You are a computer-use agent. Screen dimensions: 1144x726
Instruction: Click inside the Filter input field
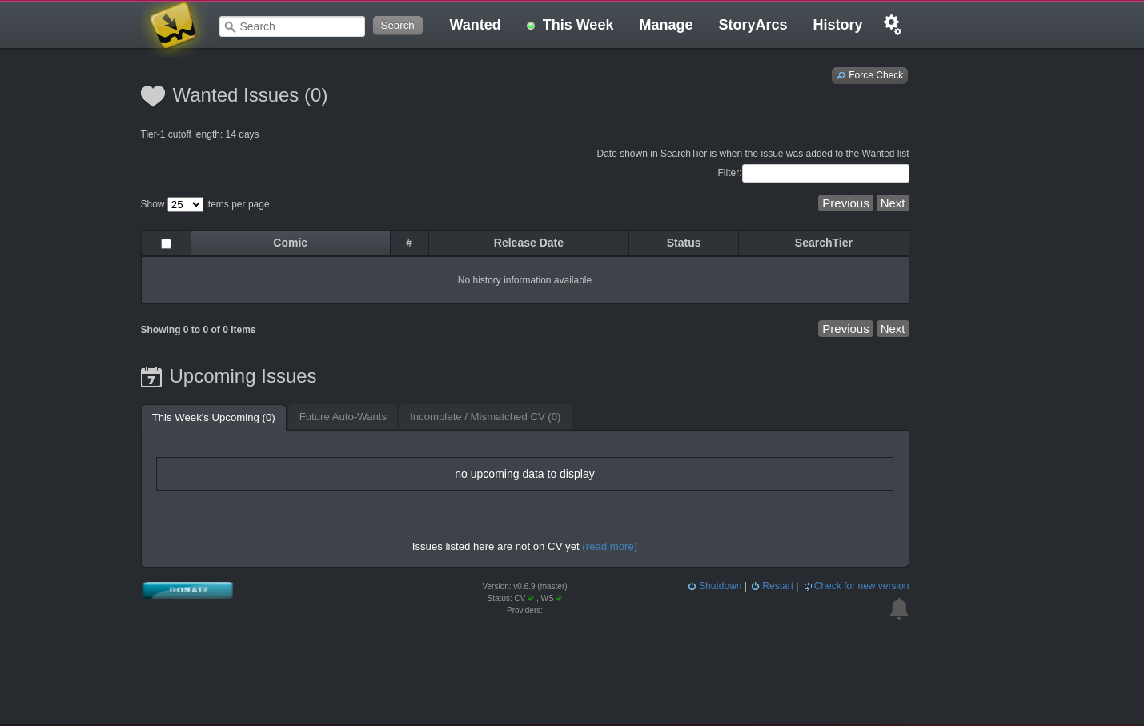coord(825,173)
